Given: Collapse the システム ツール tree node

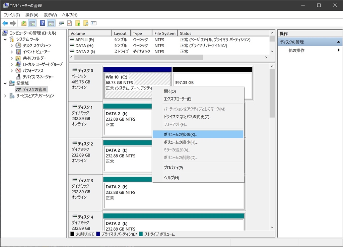Looking at the screenshot, I should (x=5, y=39).
